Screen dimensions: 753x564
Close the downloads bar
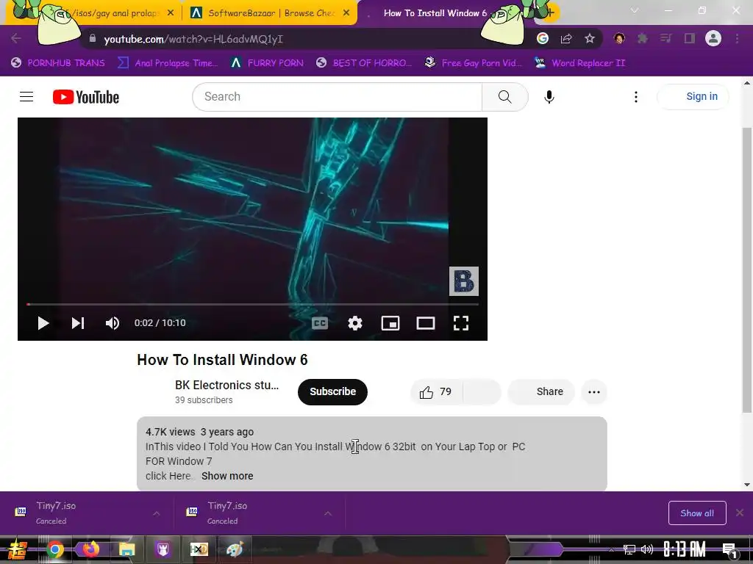pos(740,513)
